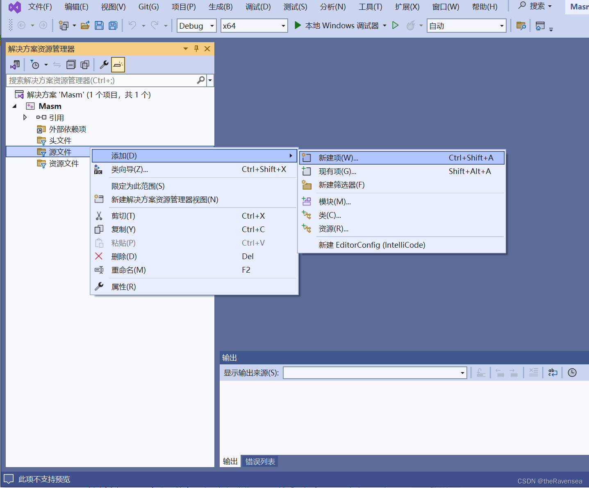Trigger Hot Reload flame icon
589x488 pixels.
(x=411, y=25)
